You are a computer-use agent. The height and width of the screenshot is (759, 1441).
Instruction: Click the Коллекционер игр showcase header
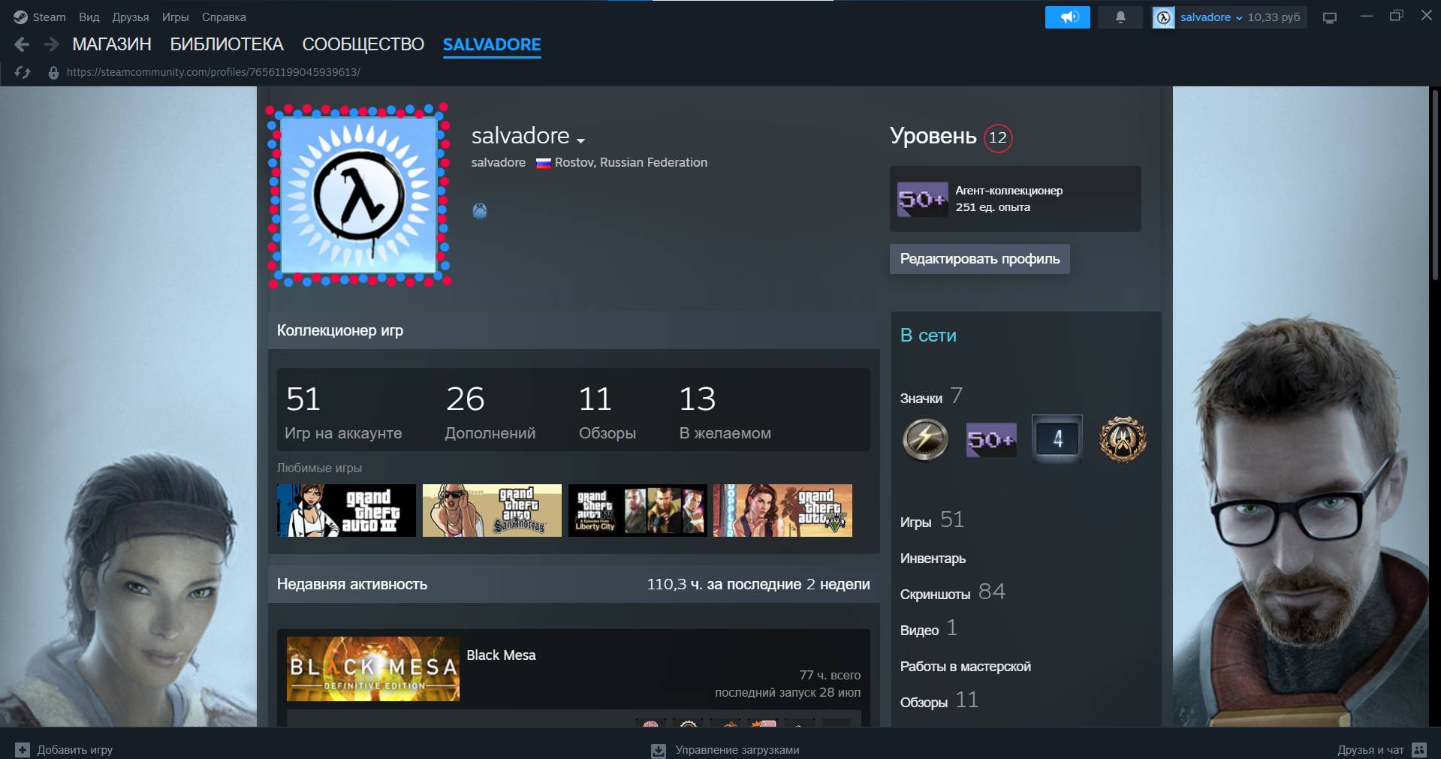340,330
